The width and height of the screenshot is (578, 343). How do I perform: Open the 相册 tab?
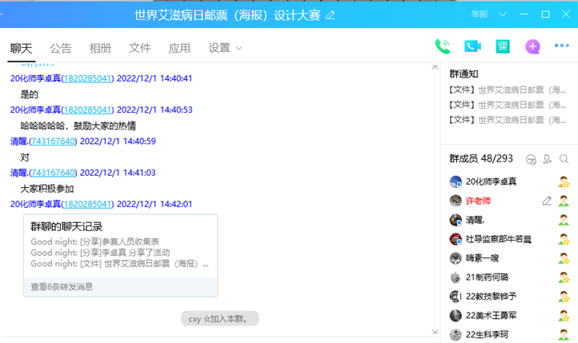(100, 48)
